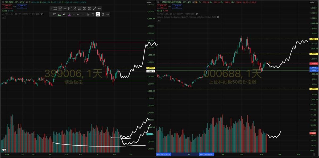Click left chart current price label 3,549.16

coord(150,71)
